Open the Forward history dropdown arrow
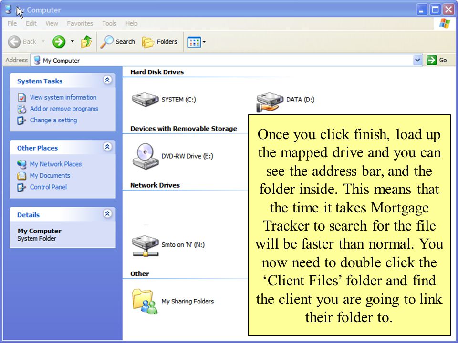This screenshot has height=343, width=458. [x=72, y=42]
